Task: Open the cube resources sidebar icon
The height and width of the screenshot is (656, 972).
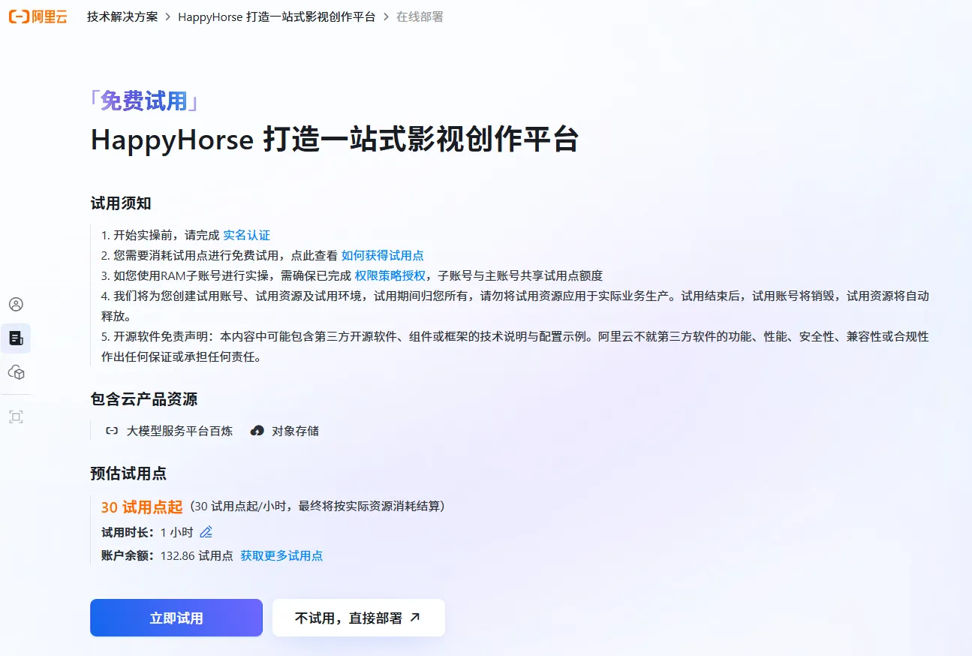Action: (x=16, y=372)
